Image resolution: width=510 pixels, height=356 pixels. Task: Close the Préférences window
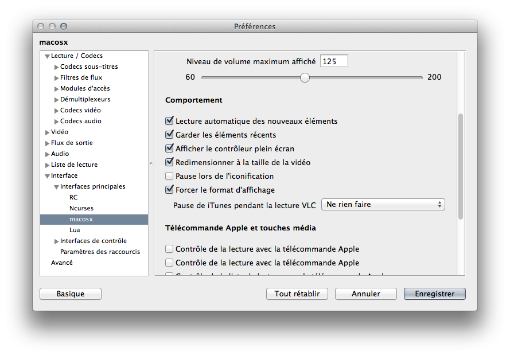[x=41, y=26]
